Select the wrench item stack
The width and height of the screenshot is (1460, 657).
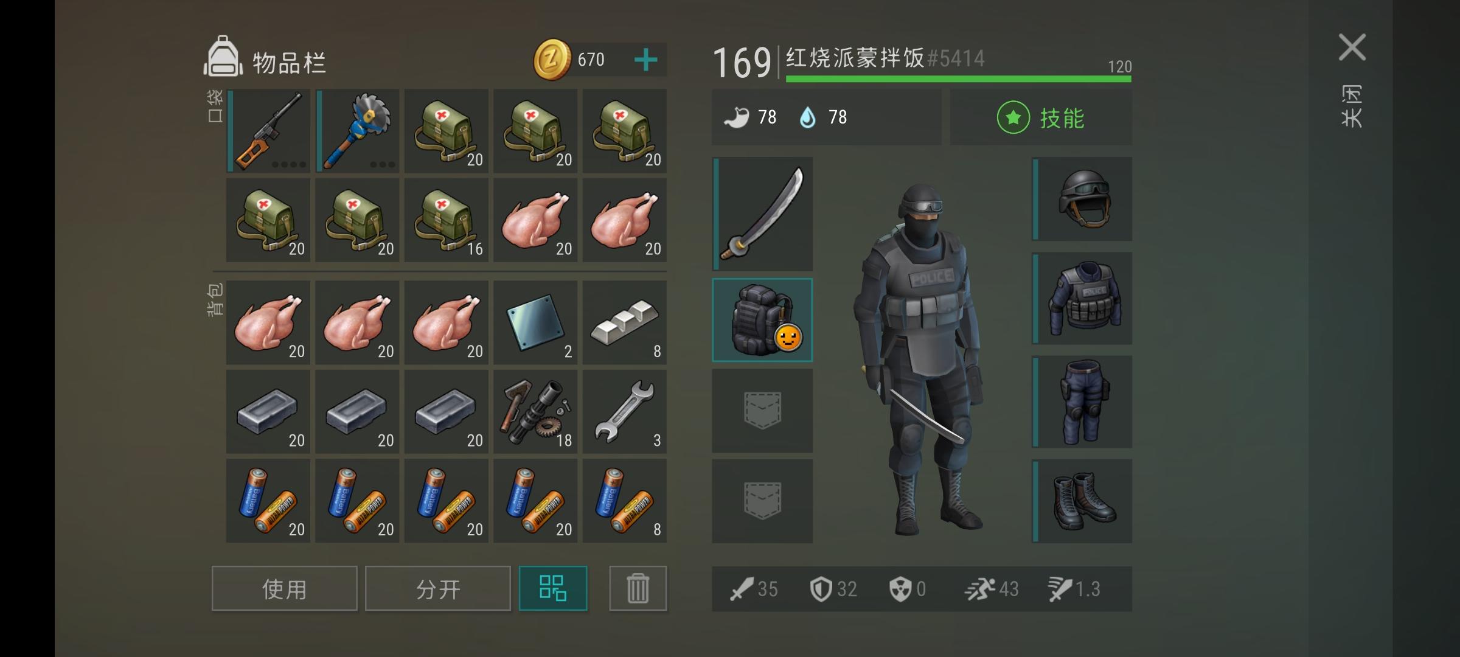pos(625,412)
